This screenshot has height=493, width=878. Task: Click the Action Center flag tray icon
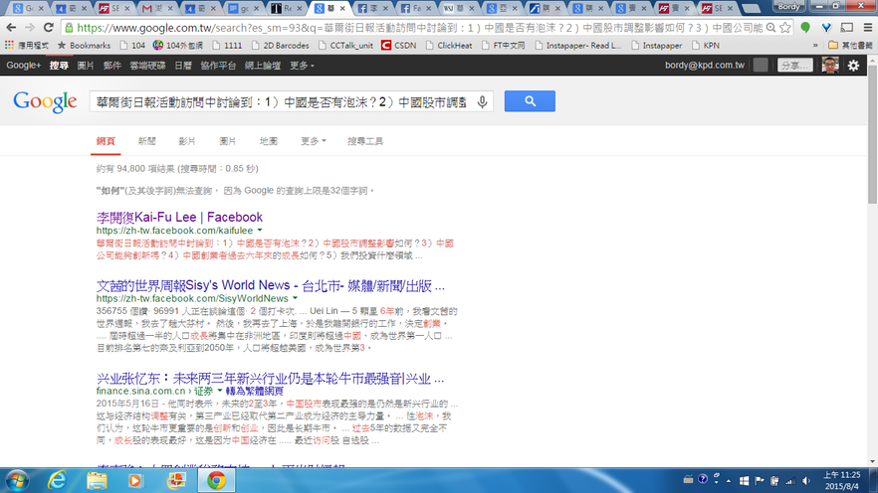pos(760,481)
